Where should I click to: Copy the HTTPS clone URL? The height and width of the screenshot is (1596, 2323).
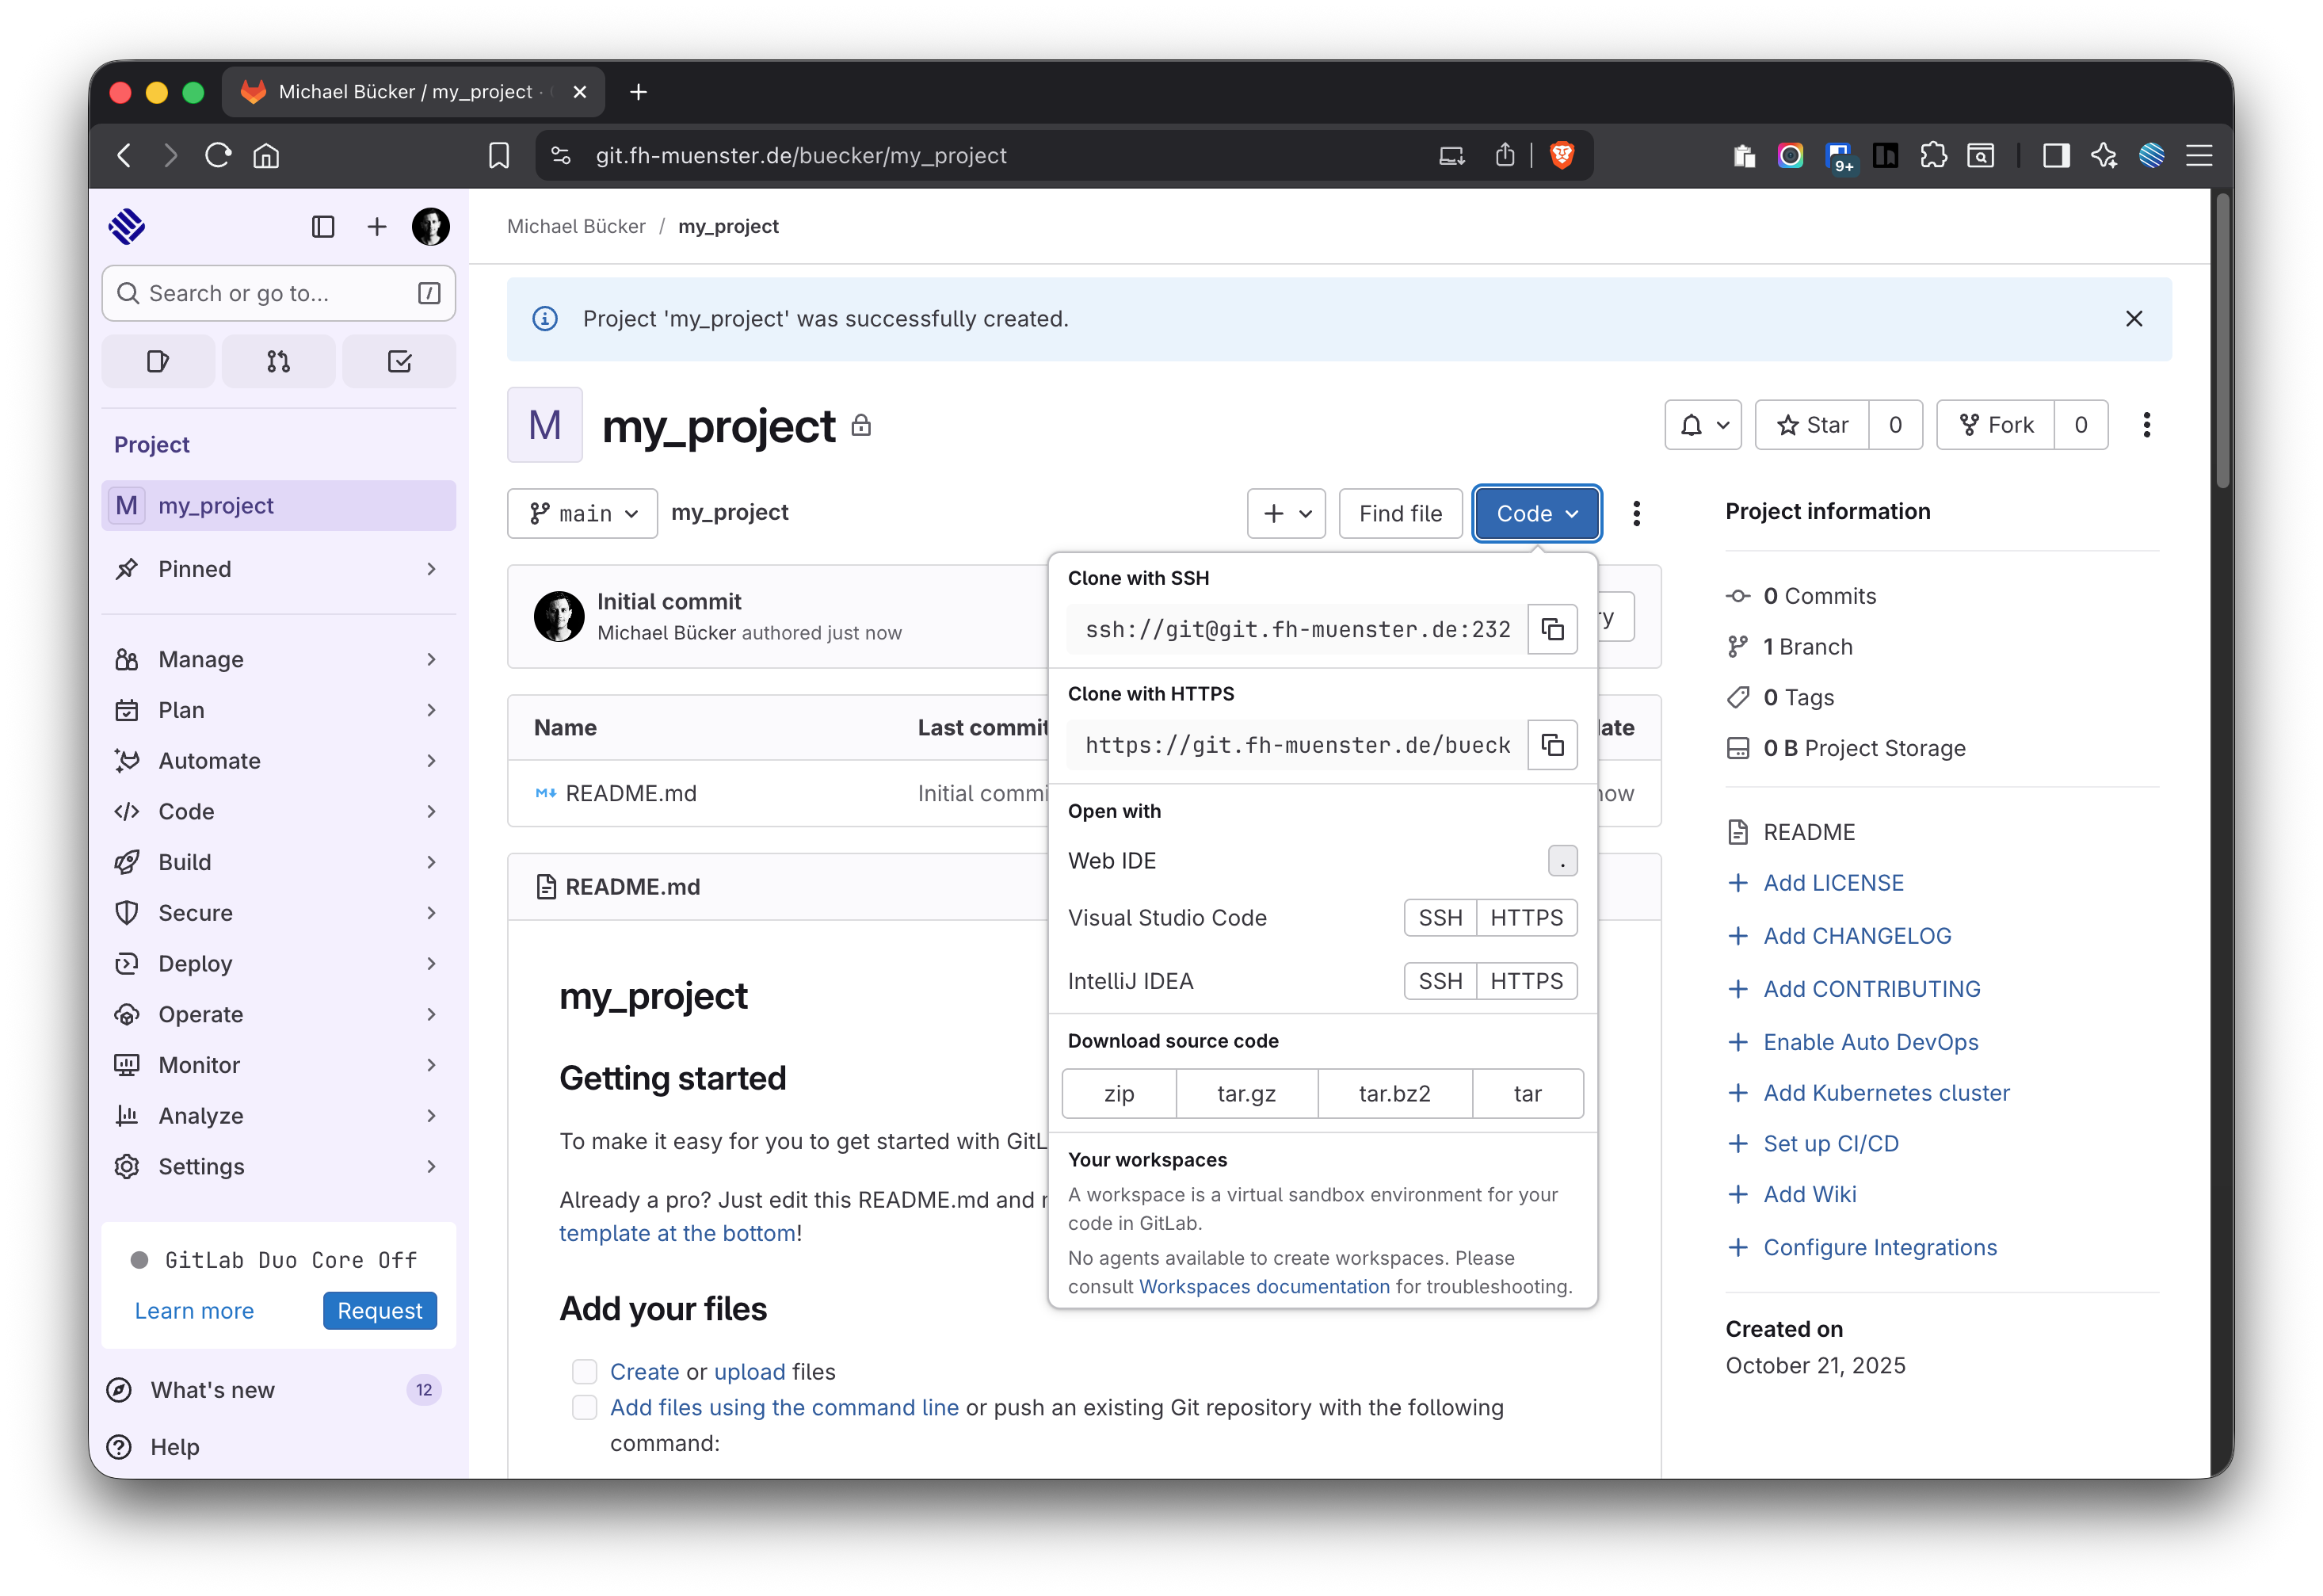coord(1551,745)
